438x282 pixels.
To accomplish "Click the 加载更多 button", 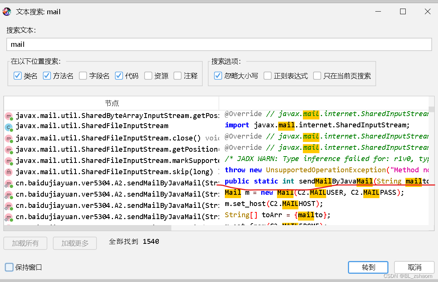I will 75,243.
